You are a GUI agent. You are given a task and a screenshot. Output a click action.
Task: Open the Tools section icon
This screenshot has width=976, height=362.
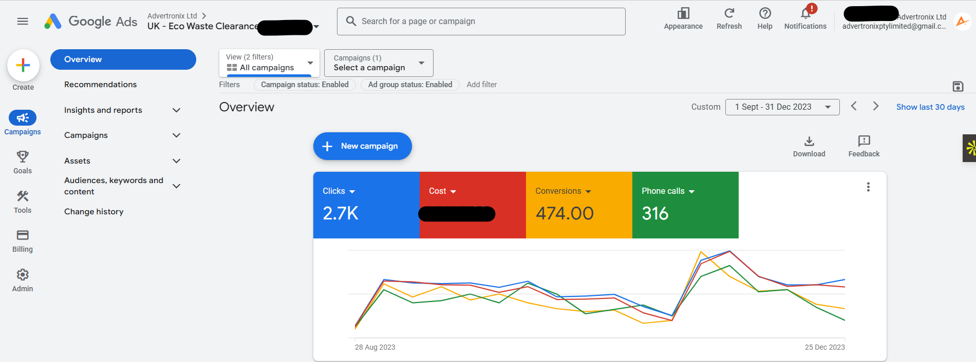click(x=23, y=196)
